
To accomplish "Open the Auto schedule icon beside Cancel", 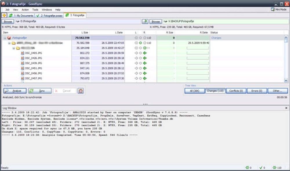I will coord(80,91).
